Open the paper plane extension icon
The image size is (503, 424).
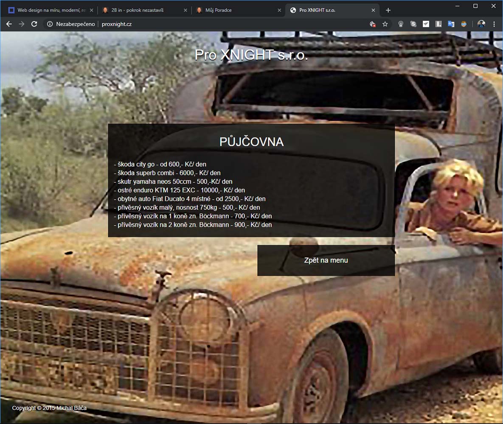[426, 24]
